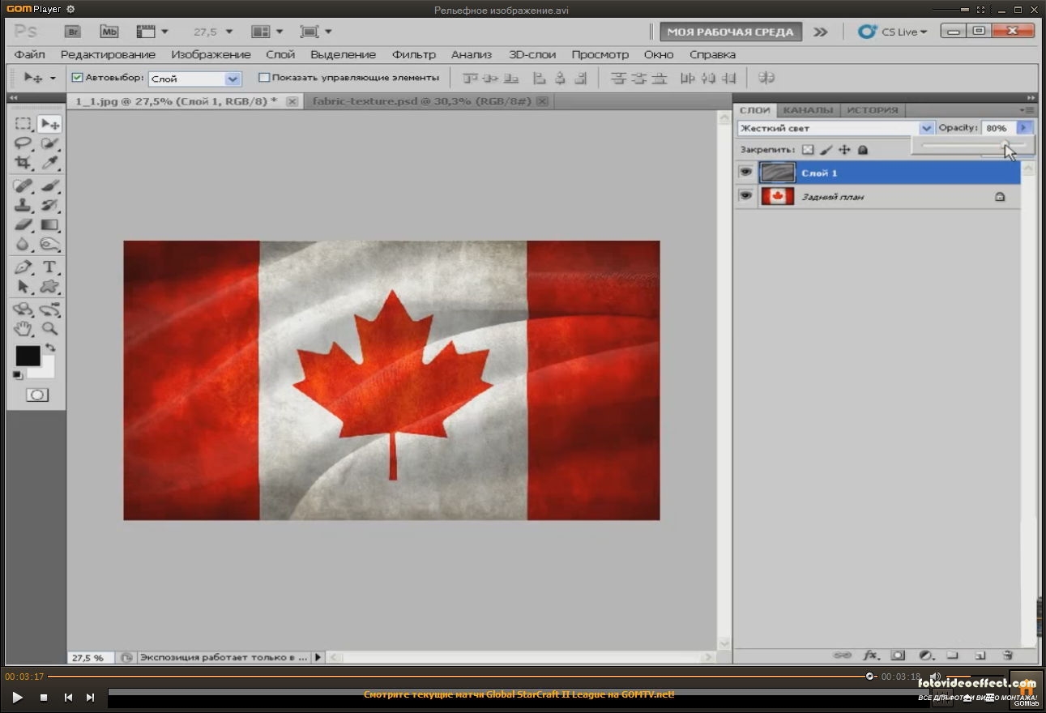Select the Brush tool
This screenshot has height=713, width=1046.
click(x=49, y=186)
